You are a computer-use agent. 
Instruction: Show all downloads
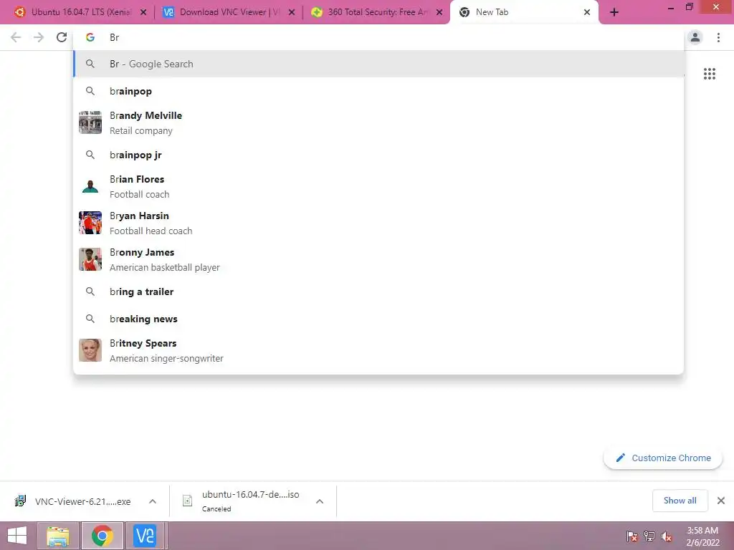(680, 501)
